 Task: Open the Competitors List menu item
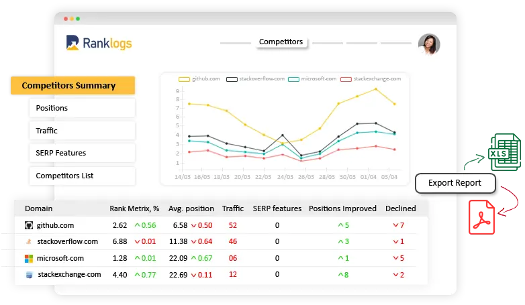(x=81, y=176)
